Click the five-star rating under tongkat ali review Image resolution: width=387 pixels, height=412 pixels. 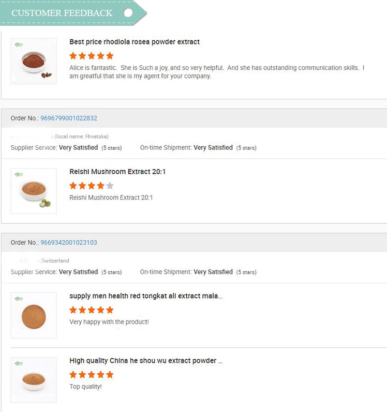(91, 310)
